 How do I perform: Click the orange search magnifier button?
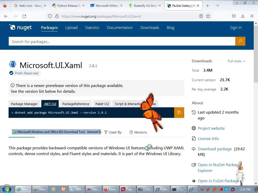pyautogui.click(x=240, y=41)
